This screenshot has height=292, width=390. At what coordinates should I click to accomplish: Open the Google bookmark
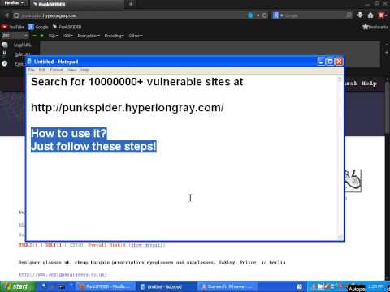pos(38,27)
